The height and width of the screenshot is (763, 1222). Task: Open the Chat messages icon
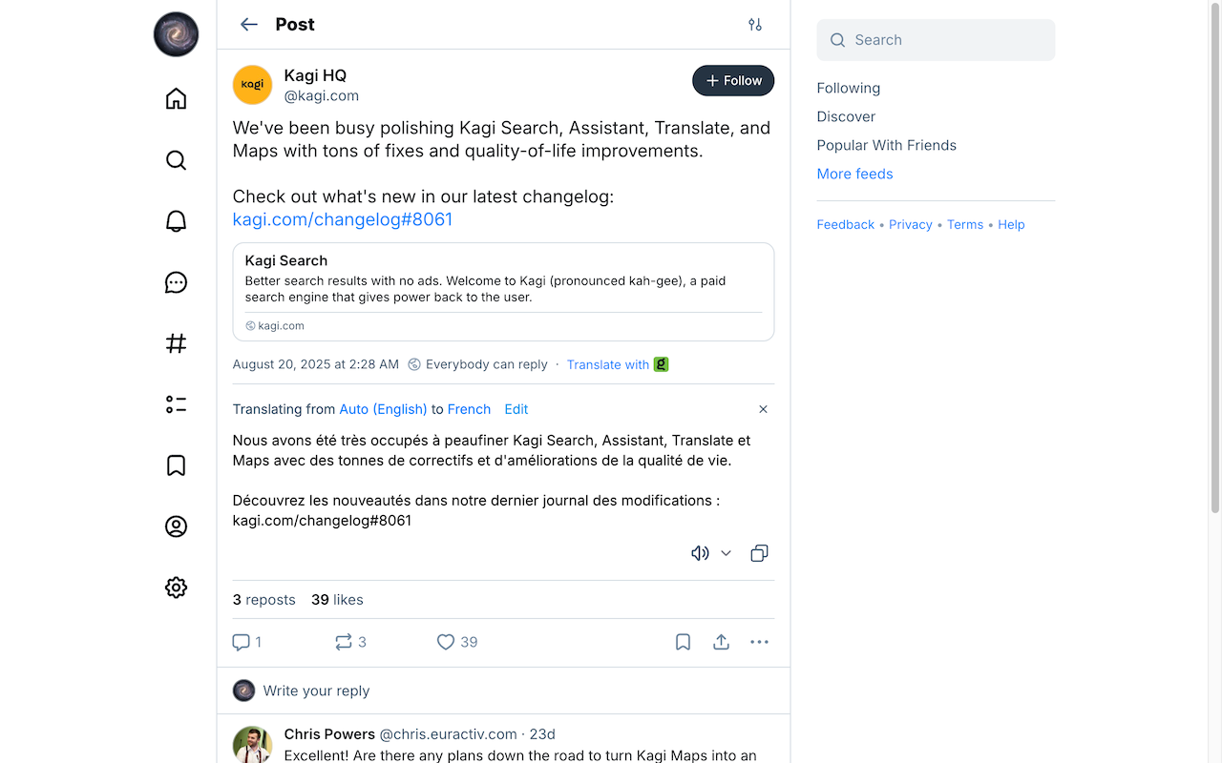pos(176,282)
